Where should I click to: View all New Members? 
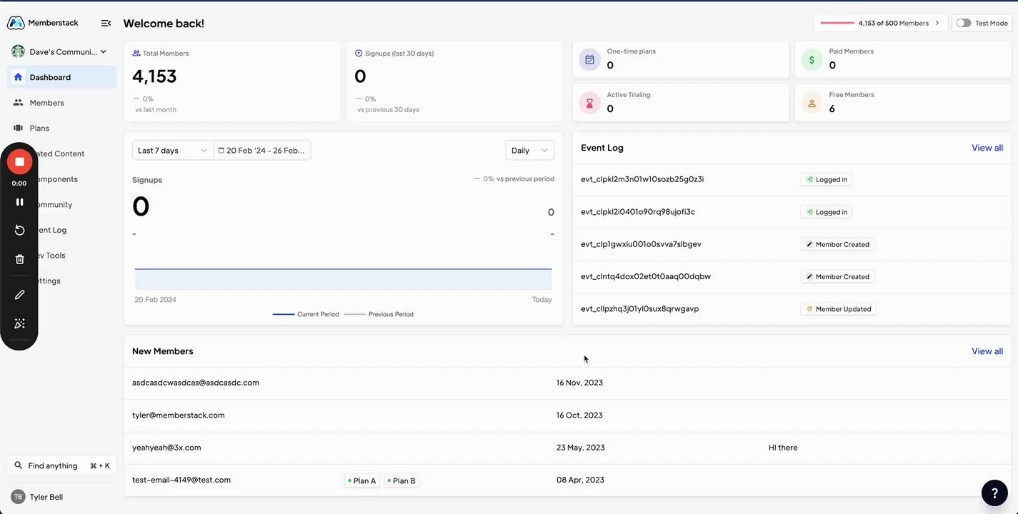point(987,351)
